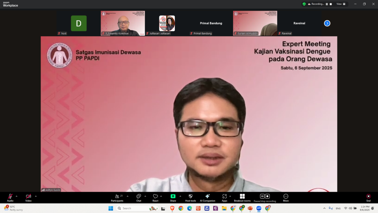378x213 pixels.
Task: Click the End meeting button
Action: [x=368, y=196]
